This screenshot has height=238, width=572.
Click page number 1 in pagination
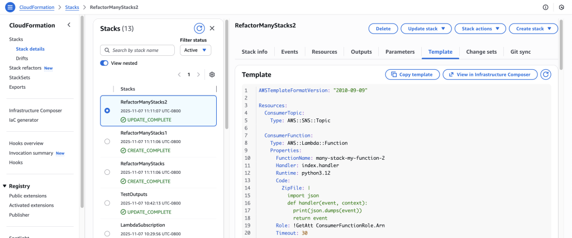click(189, 74)
